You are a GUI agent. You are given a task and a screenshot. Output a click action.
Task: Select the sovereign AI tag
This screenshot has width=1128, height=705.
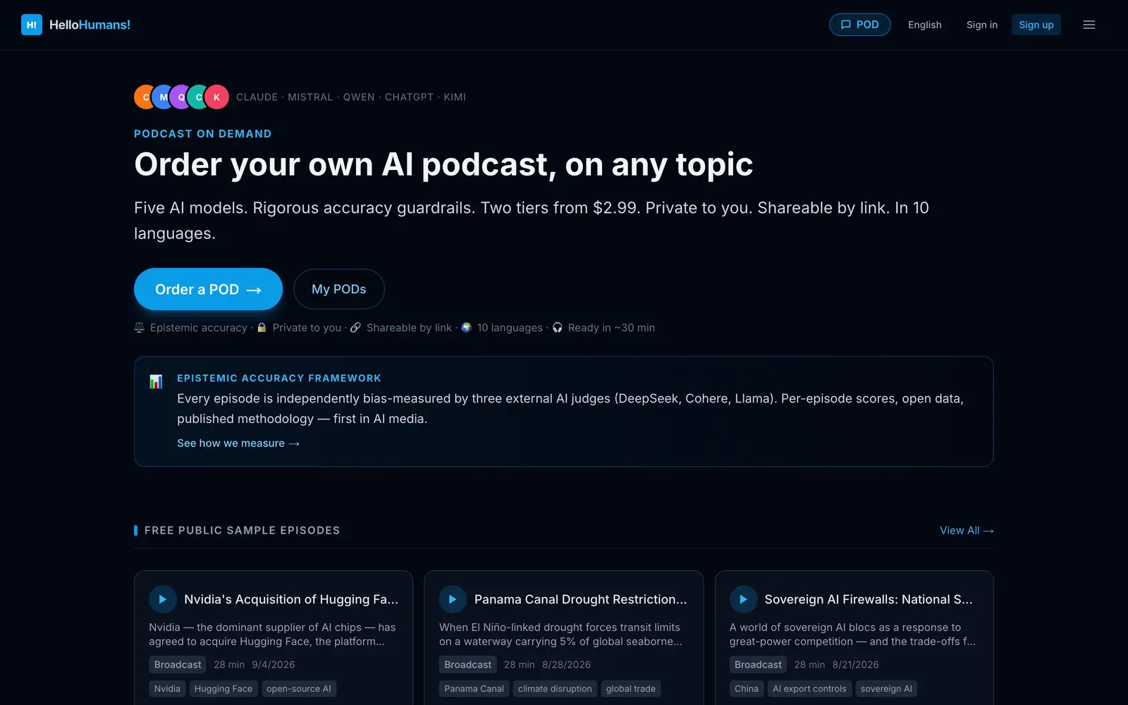[x=886, y=689]
